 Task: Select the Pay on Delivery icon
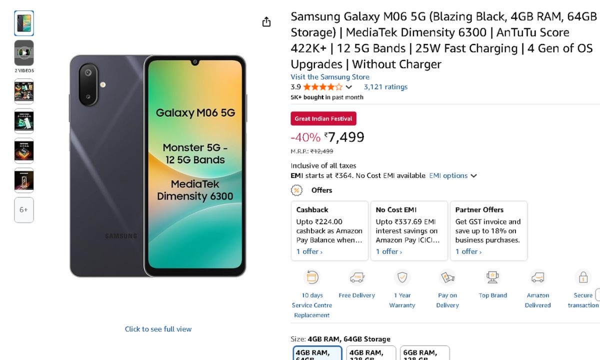point(447,277)
